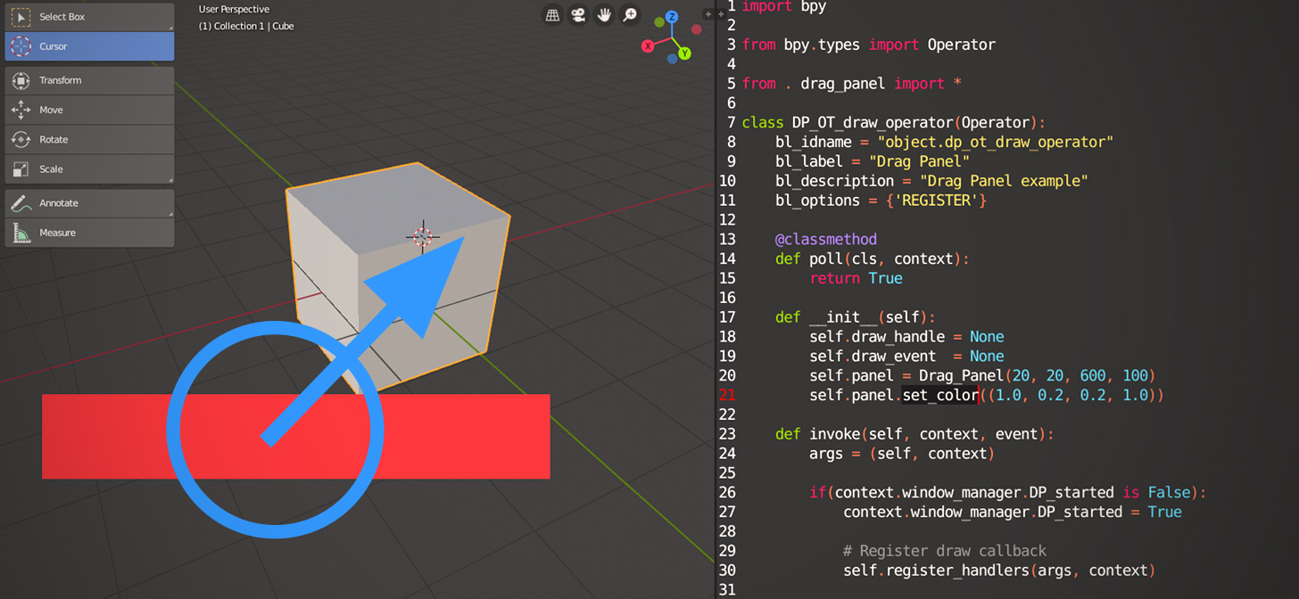The image size is (1299, 599).
Task: Toggle orthographic view with the grid icon
Action: tap(553, 14)
